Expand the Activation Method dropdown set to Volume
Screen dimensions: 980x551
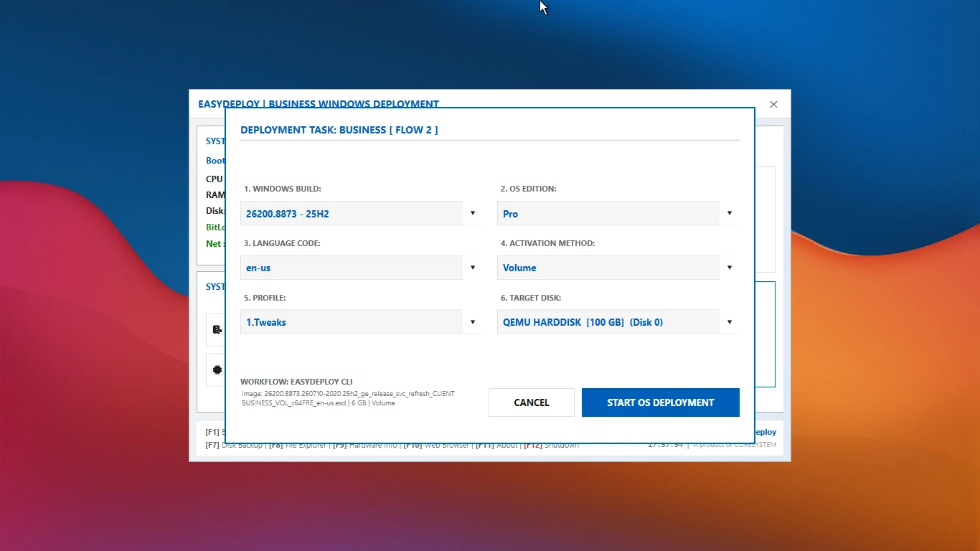pyautogui.click(x=618, y=268)
